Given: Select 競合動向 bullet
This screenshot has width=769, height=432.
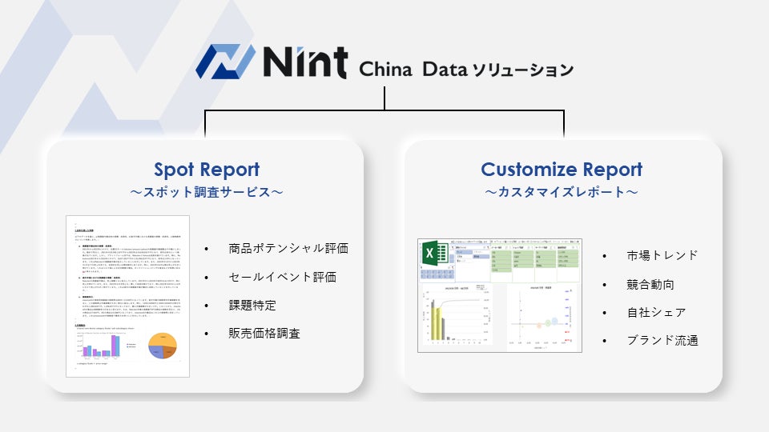Looking at the screenshot, I should coord(650,285).
